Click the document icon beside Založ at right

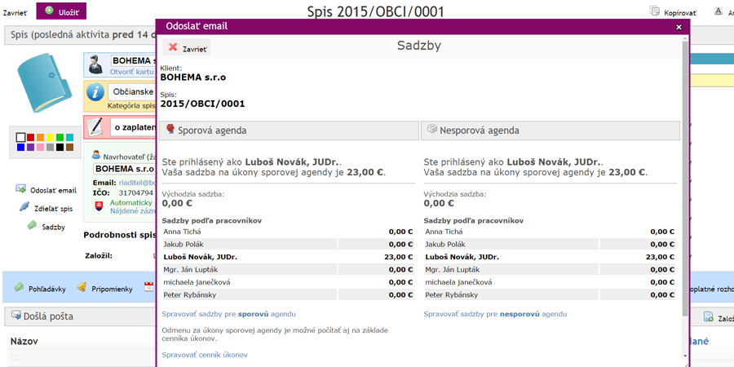(x=708, y=317)
